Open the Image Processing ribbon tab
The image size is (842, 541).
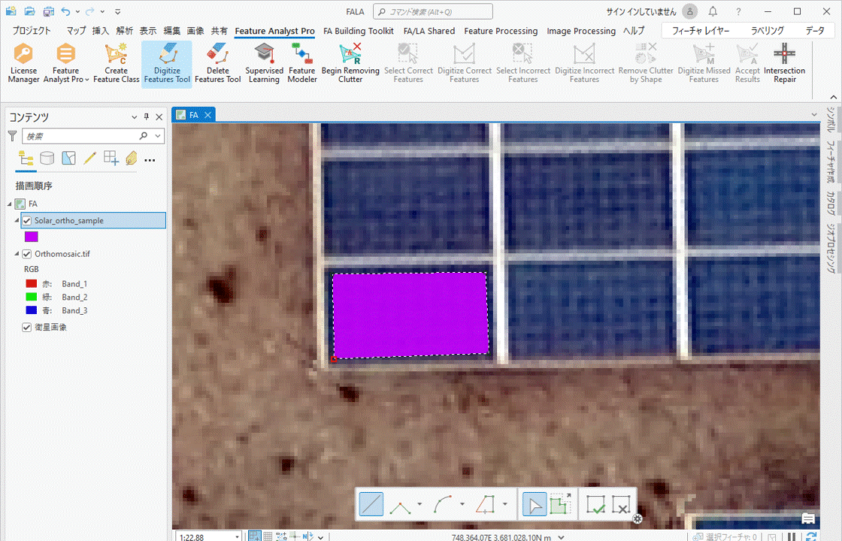tap(581, 31)
